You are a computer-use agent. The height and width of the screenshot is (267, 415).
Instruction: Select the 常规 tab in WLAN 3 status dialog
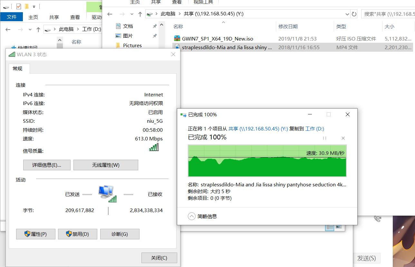click(x=18, y=68)
